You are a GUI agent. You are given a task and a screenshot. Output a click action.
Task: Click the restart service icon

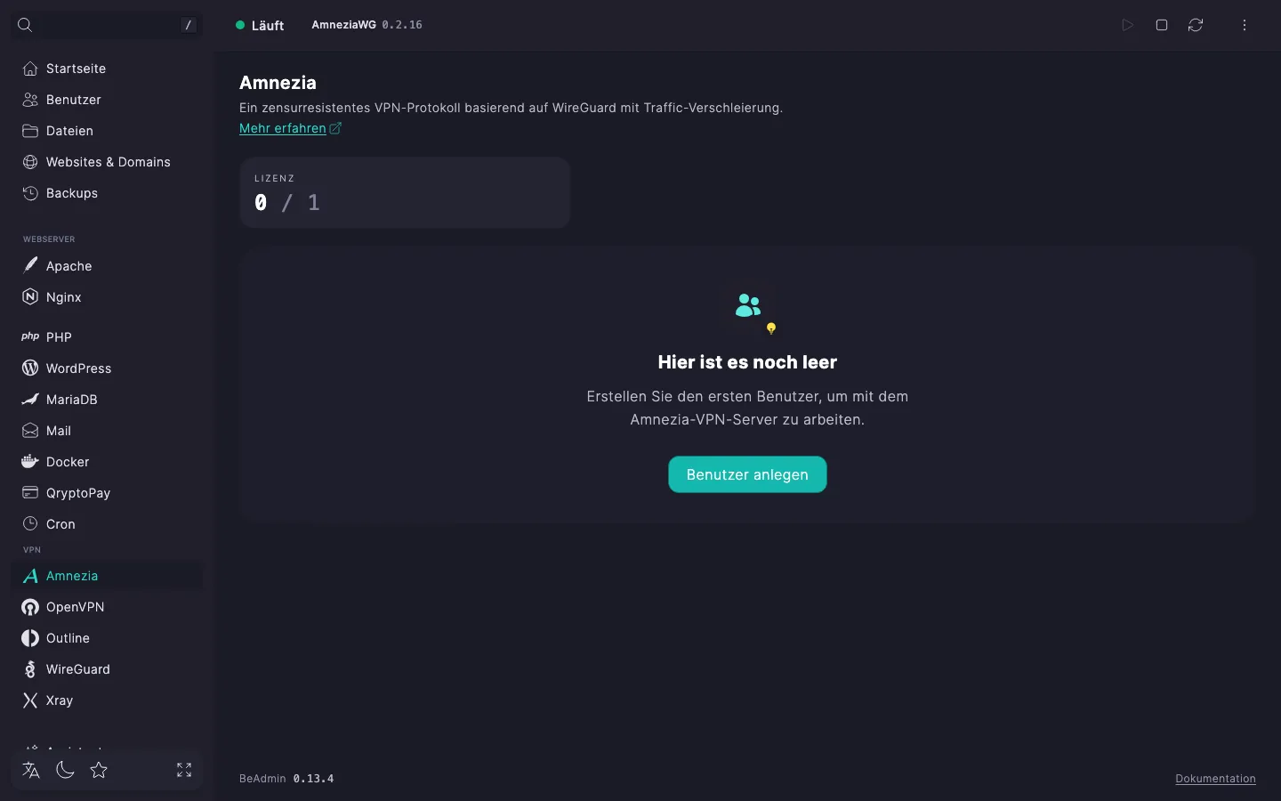tap(1196, 25)
